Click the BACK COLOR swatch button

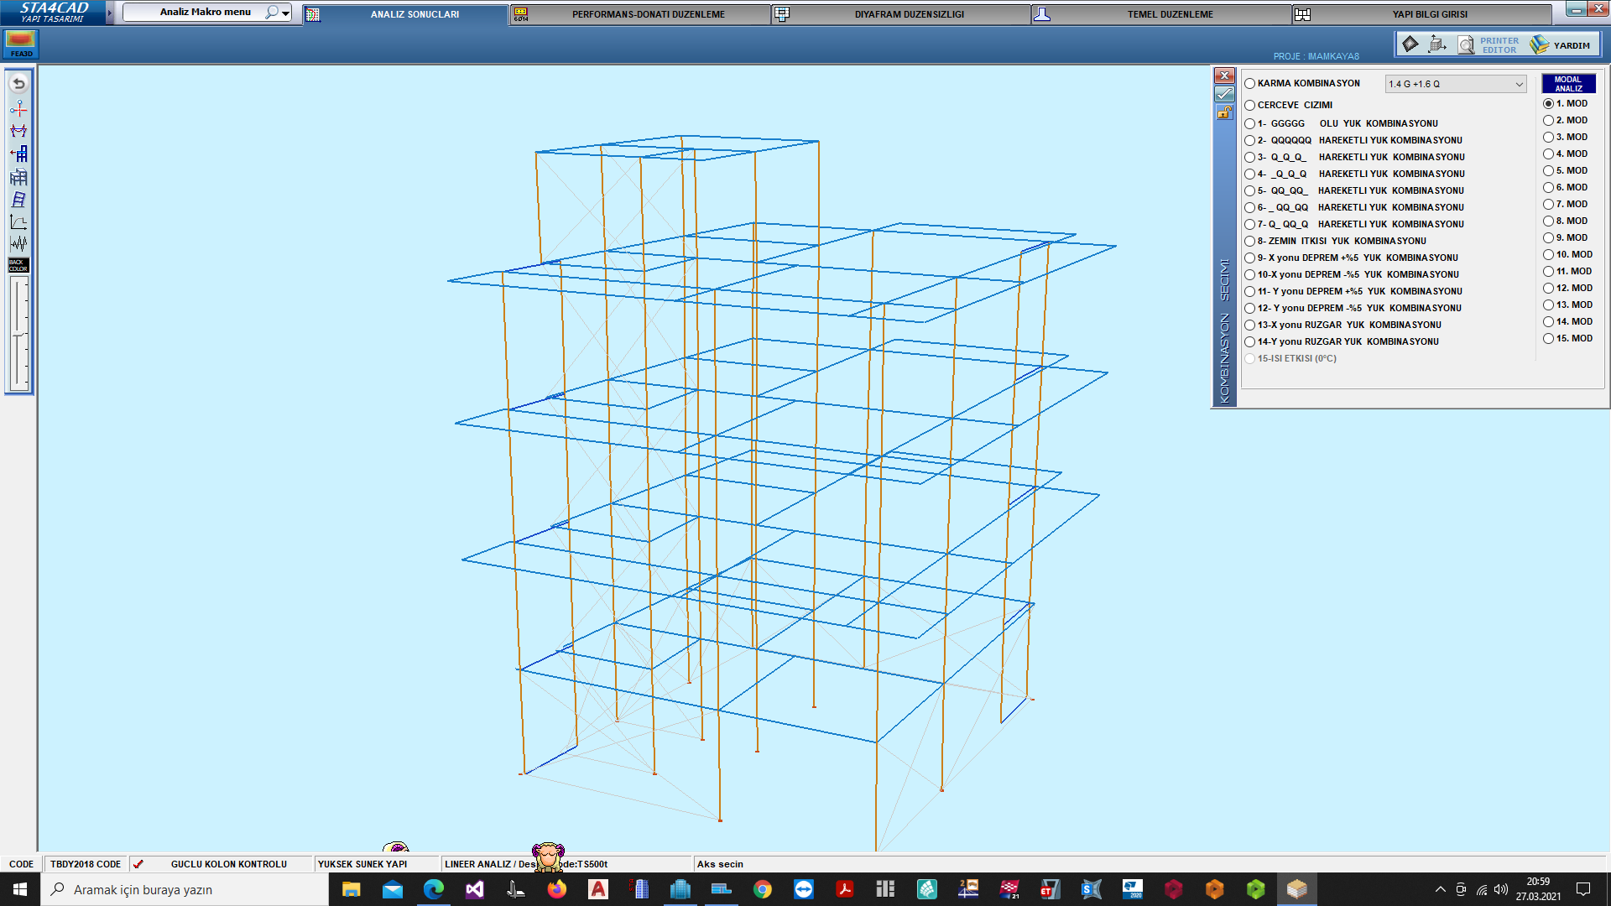click(18, 265)
